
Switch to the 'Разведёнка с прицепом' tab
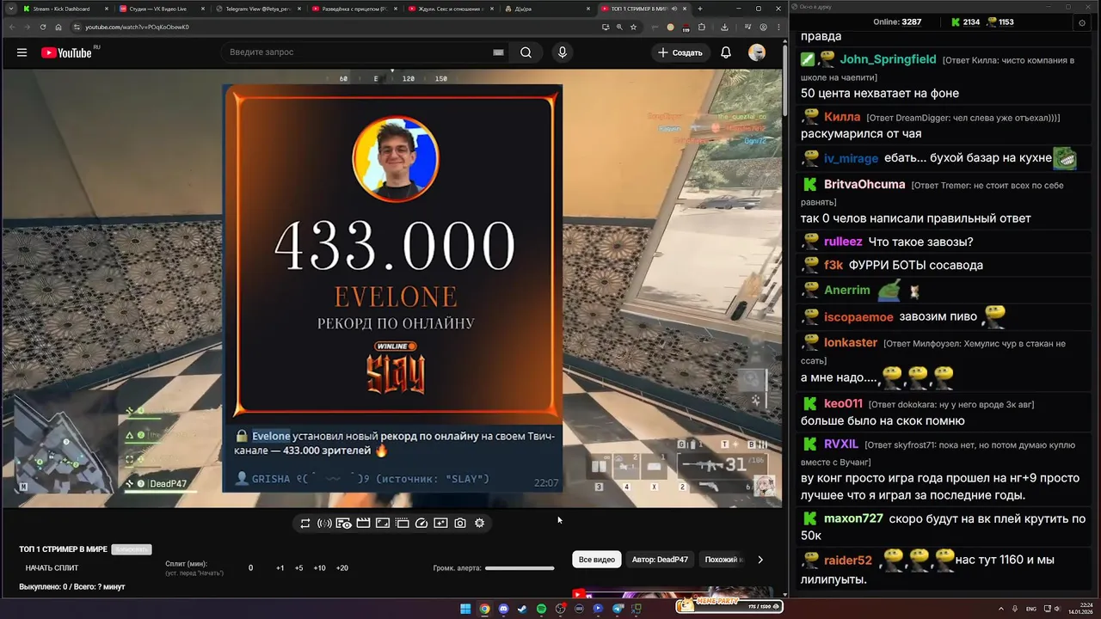(353, 9)
